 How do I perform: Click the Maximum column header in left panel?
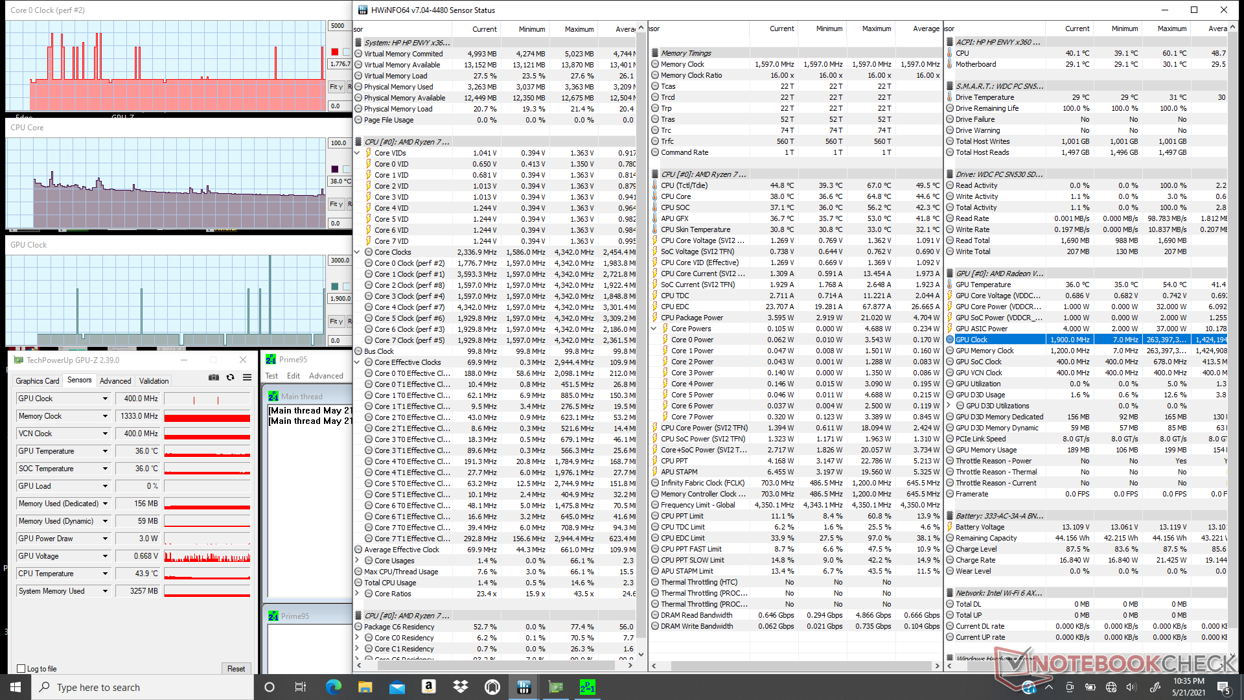point(579,29)
